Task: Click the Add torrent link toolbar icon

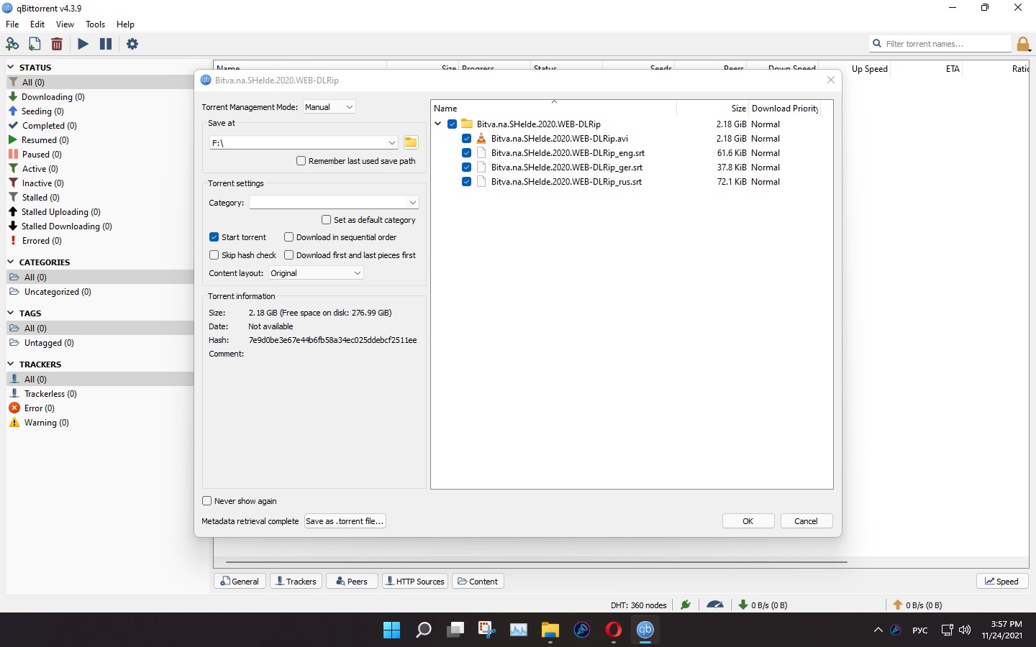Action: (12, 44)
